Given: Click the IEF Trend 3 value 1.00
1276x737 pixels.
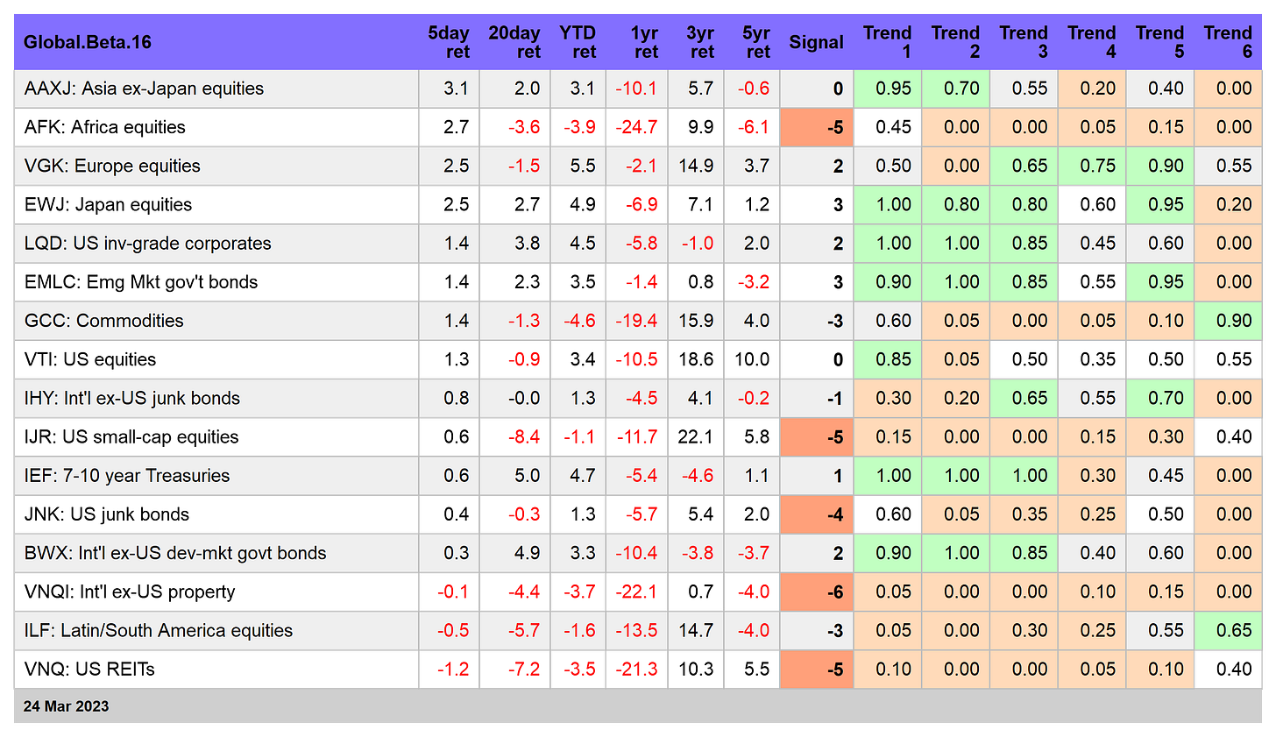Looking at the screenshot, I should (x=1024, y=475).
